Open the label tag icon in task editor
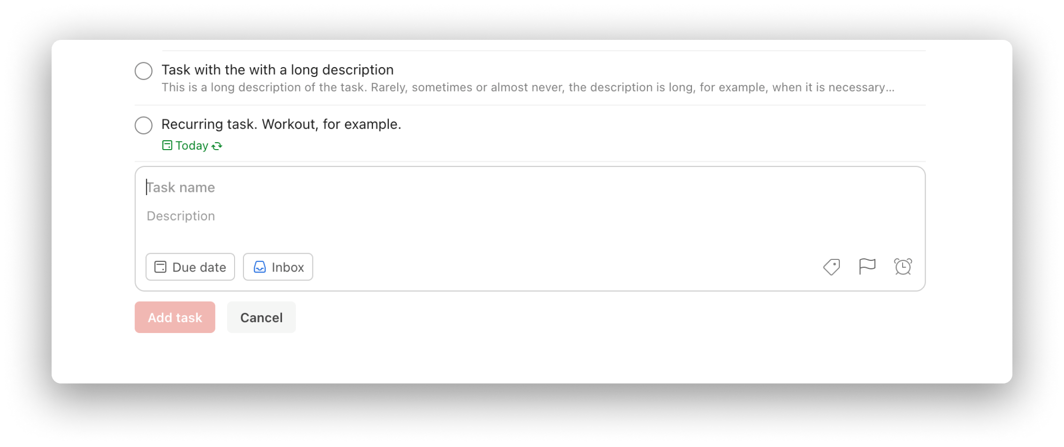Image resolution: width=1064 pixels, height=447 pixels. 831,267
